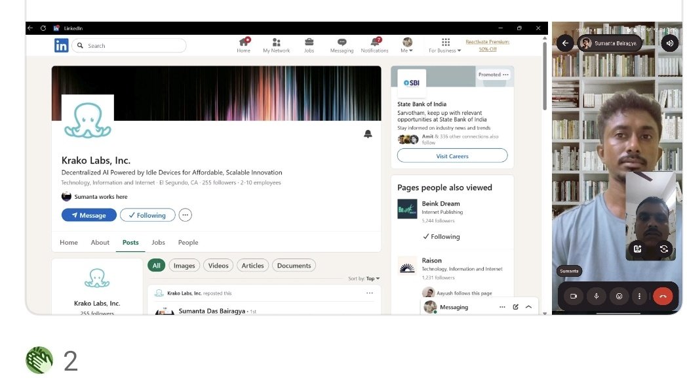Open the LinkedIn logo home link

click(x=61, y=46)
